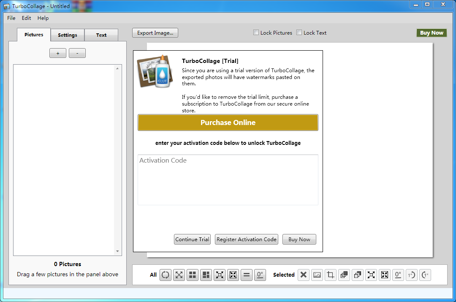
Task: Click pictures list scrollbar down arrow
Action: click(117, 251)
